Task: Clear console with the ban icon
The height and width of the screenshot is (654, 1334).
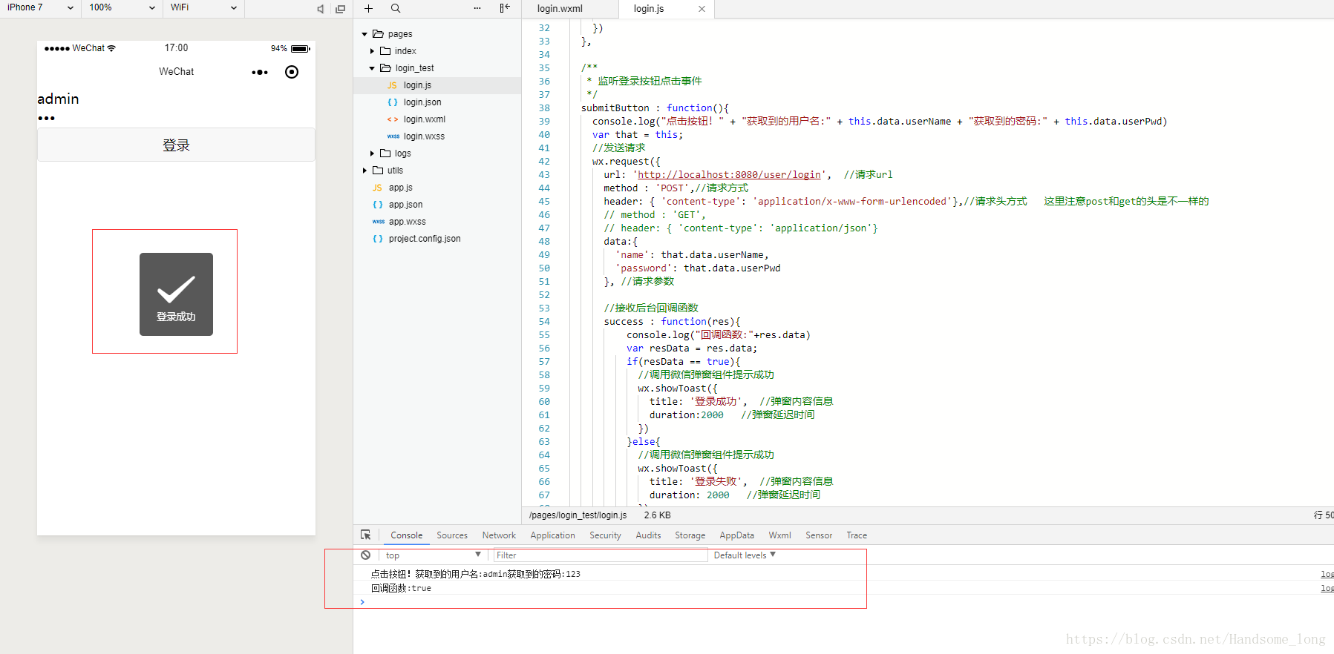Action: [365, 555]
